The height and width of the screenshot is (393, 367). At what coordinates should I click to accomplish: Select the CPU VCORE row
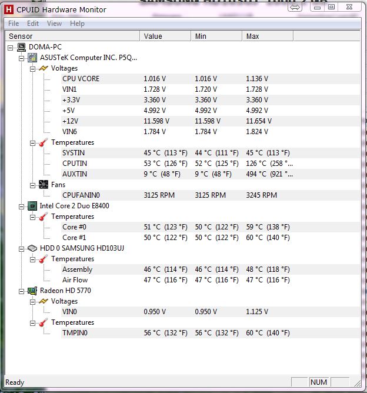click(210, 79)
